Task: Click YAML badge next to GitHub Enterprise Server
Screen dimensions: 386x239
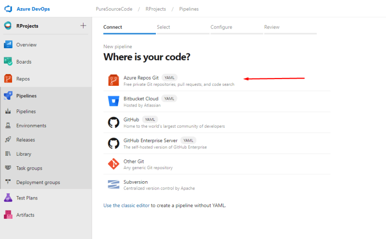Action: click(188, 140)
